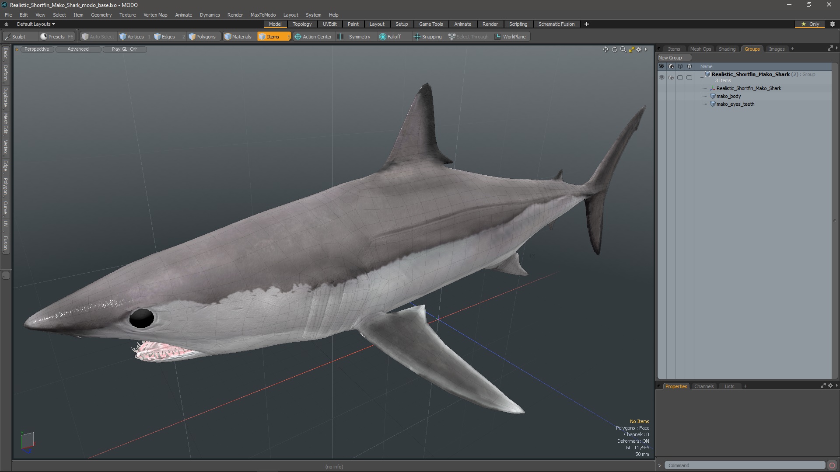The width and height of the screenshot is (840, 472).
Task: Click the viewport maximize arrows icon
Action: pyautogui.click(x=631, y=49)
